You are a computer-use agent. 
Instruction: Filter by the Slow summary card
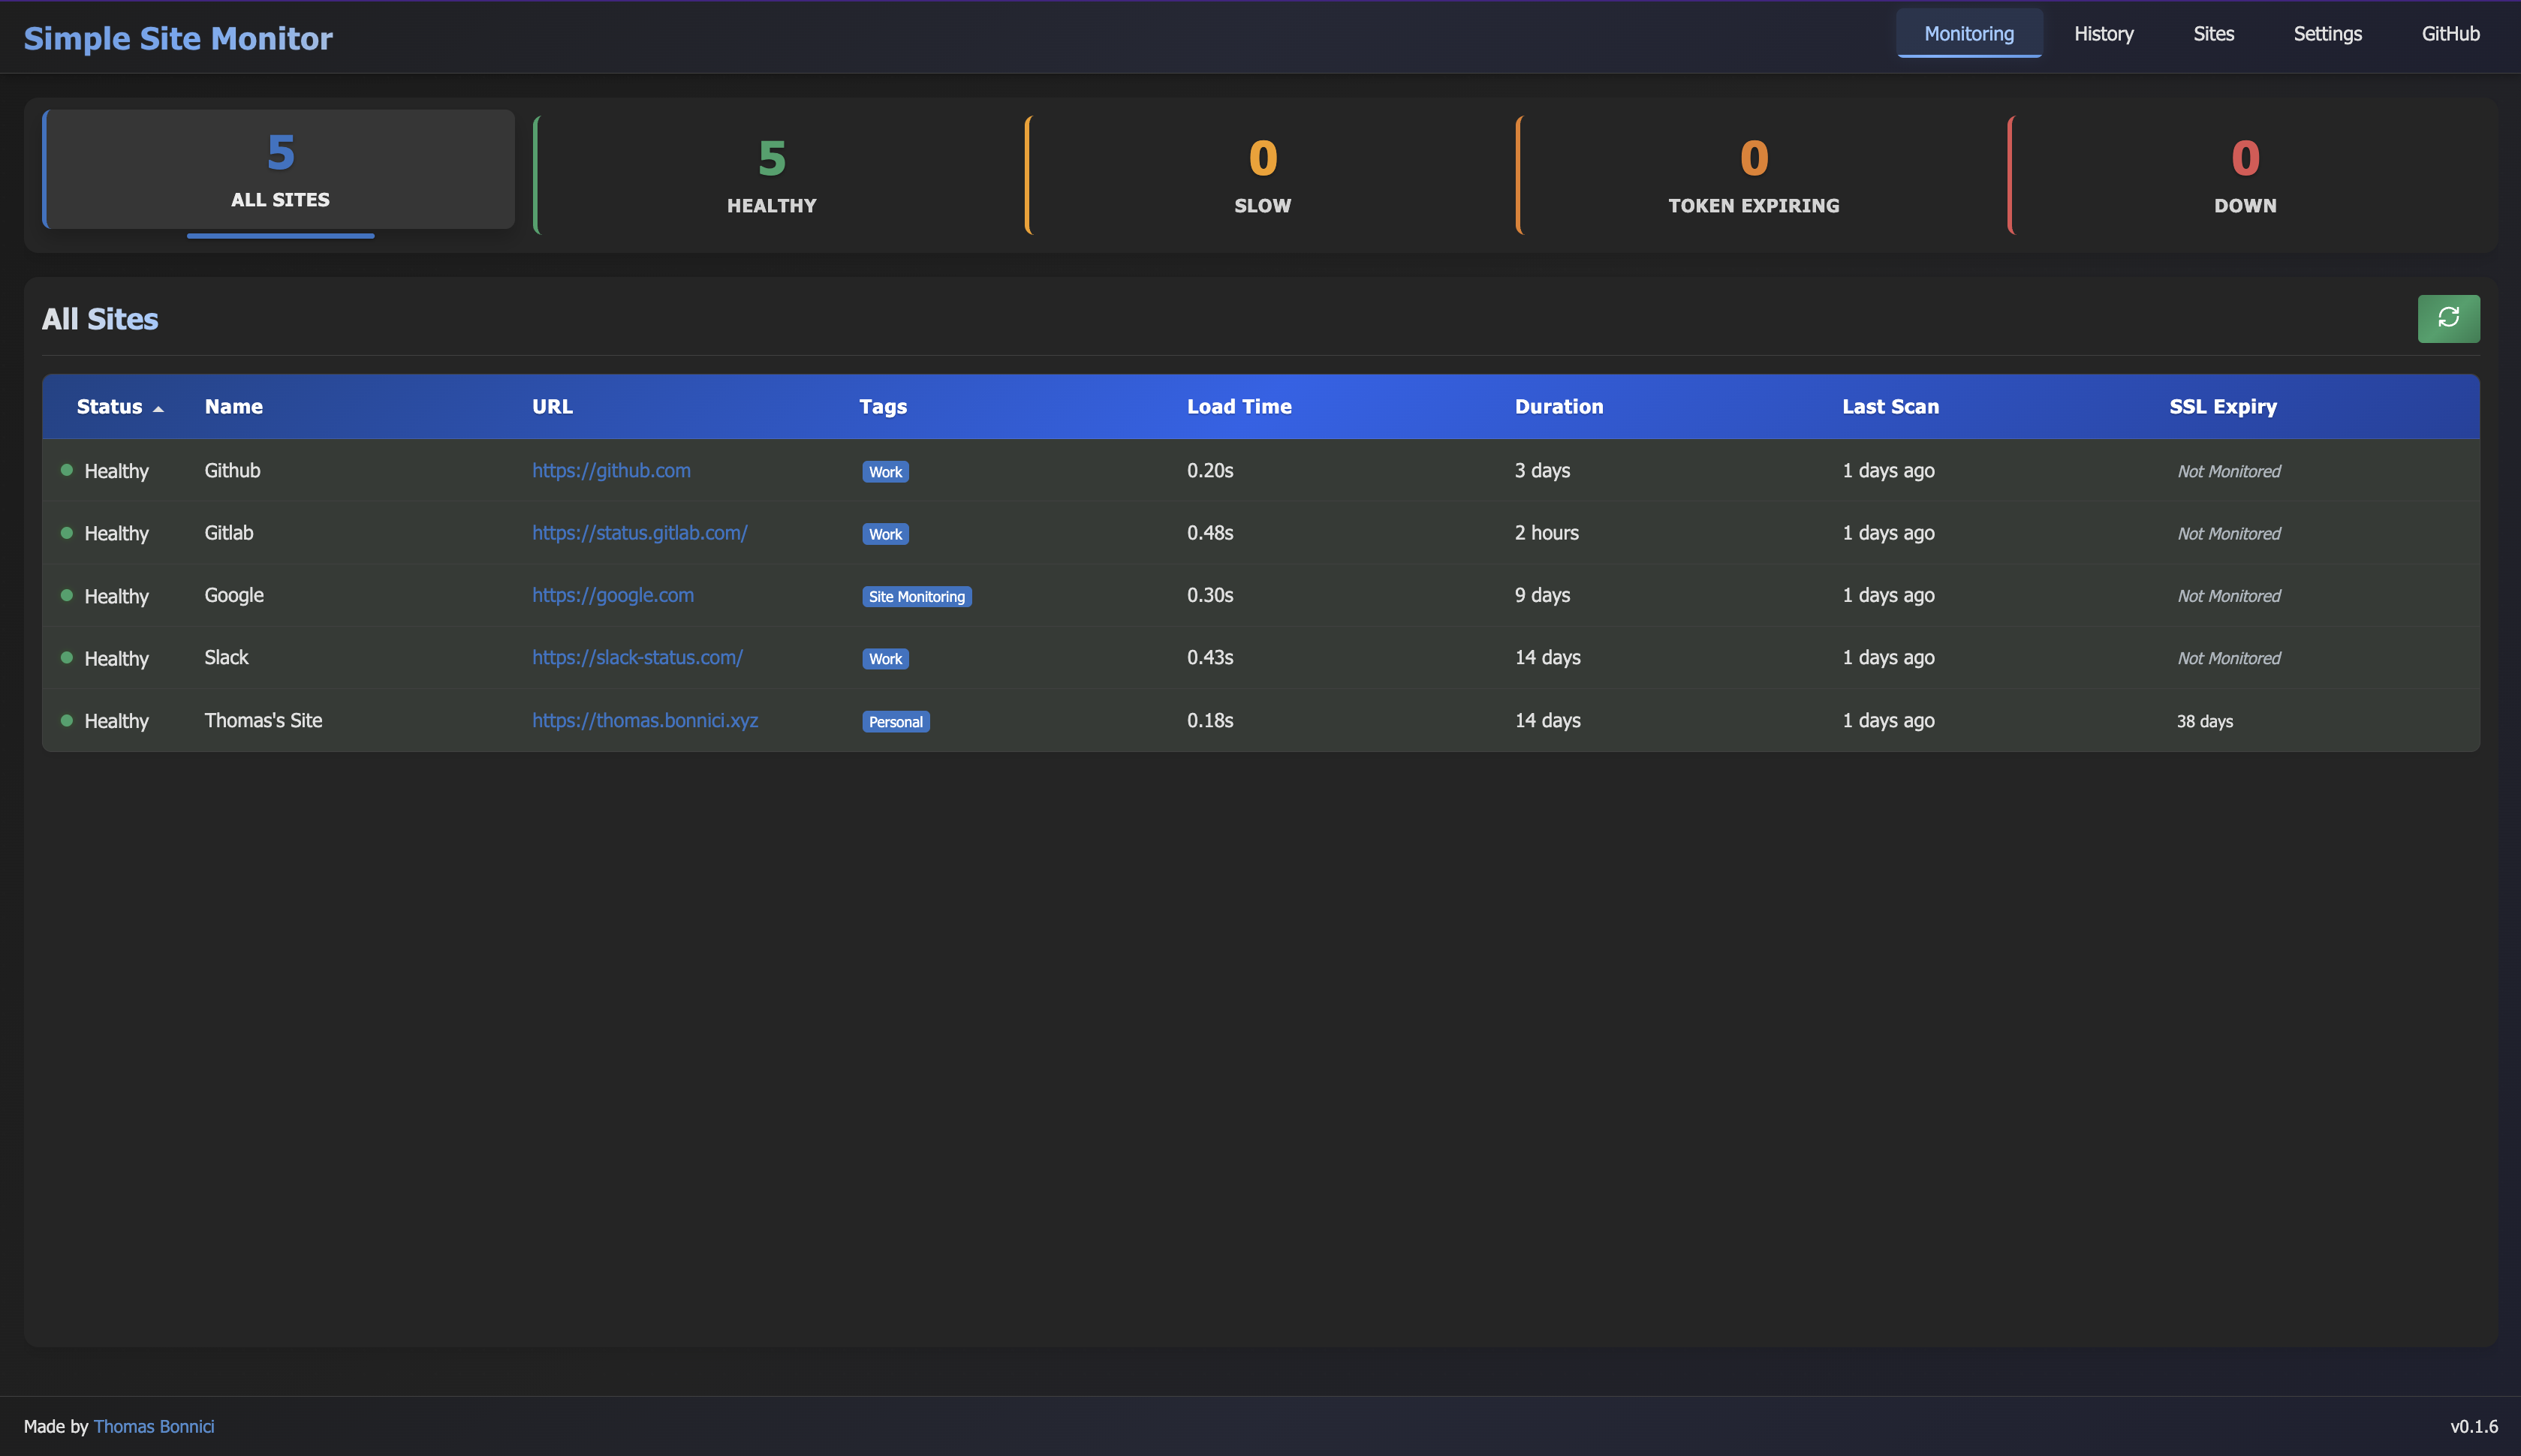[x=1262, y=175]
